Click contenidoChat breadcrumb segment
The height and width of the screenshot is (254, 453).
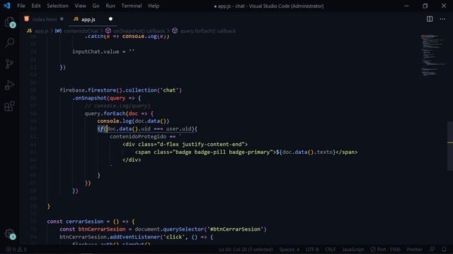(x=81, y=31)
